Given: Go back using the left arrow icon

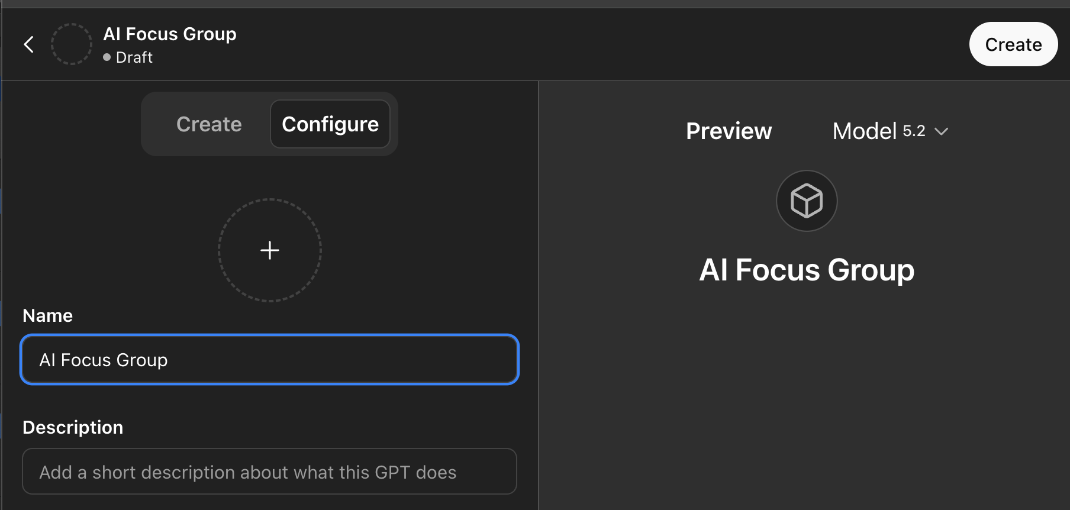Looking at the screenshot, I should click(28, 44).
